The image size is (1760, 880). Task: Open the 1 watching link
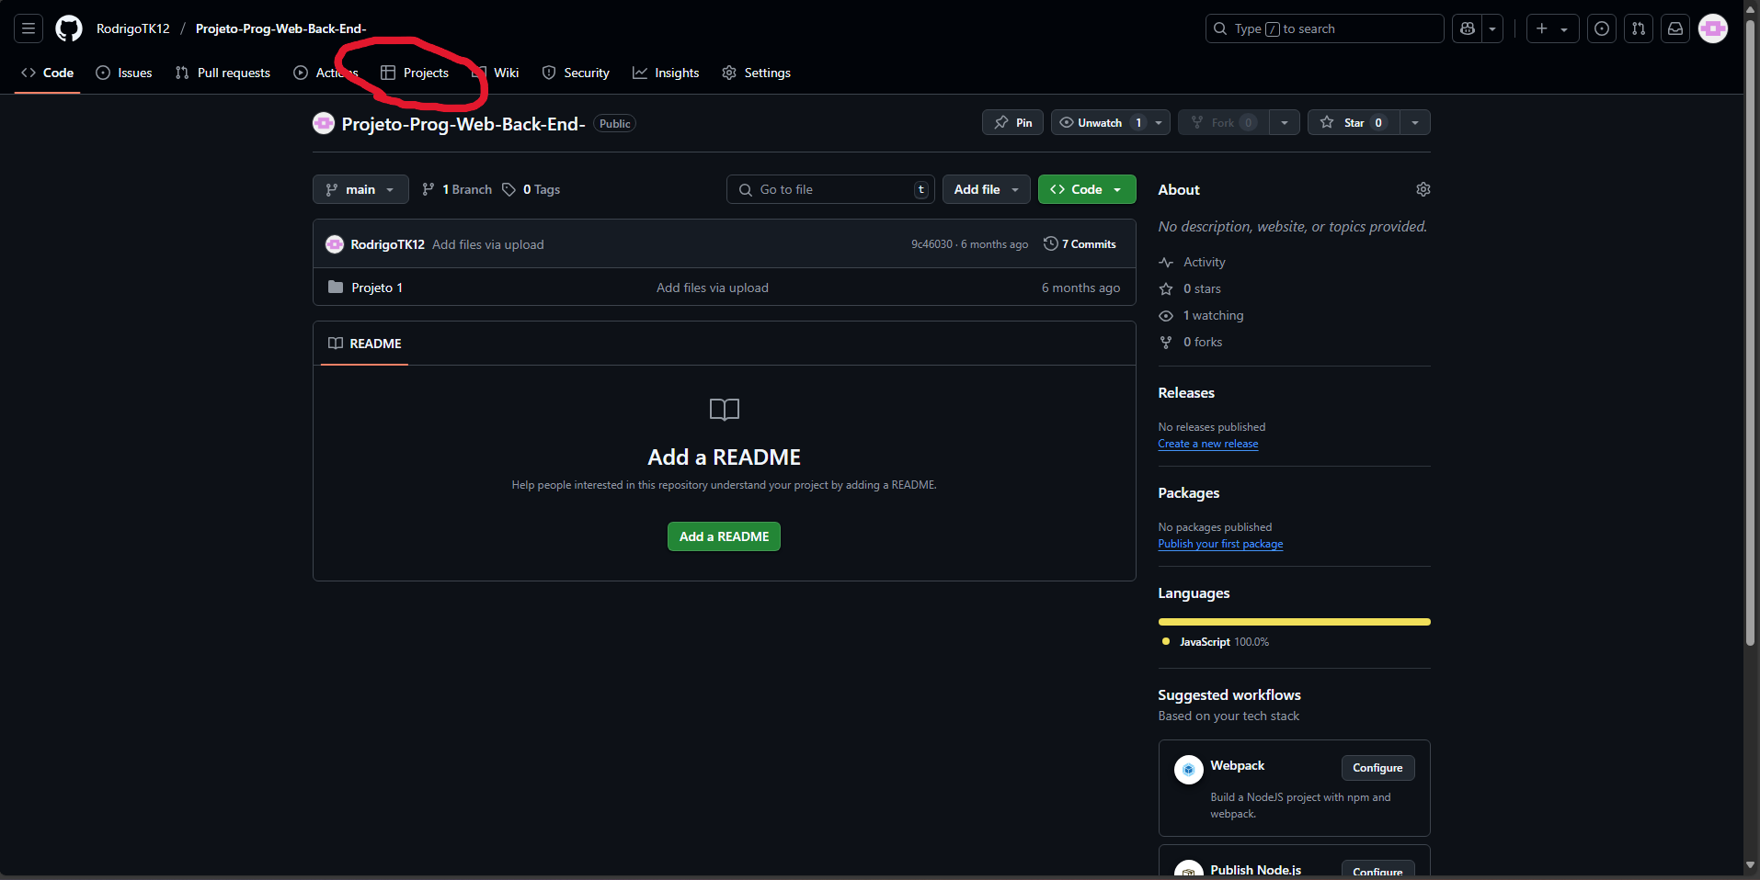point(1201,315)
